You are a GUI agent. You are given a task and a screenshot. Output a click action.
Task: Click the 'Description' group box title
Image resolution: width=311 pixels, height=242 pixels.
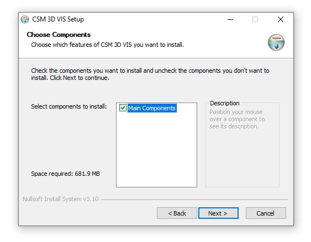224,103
